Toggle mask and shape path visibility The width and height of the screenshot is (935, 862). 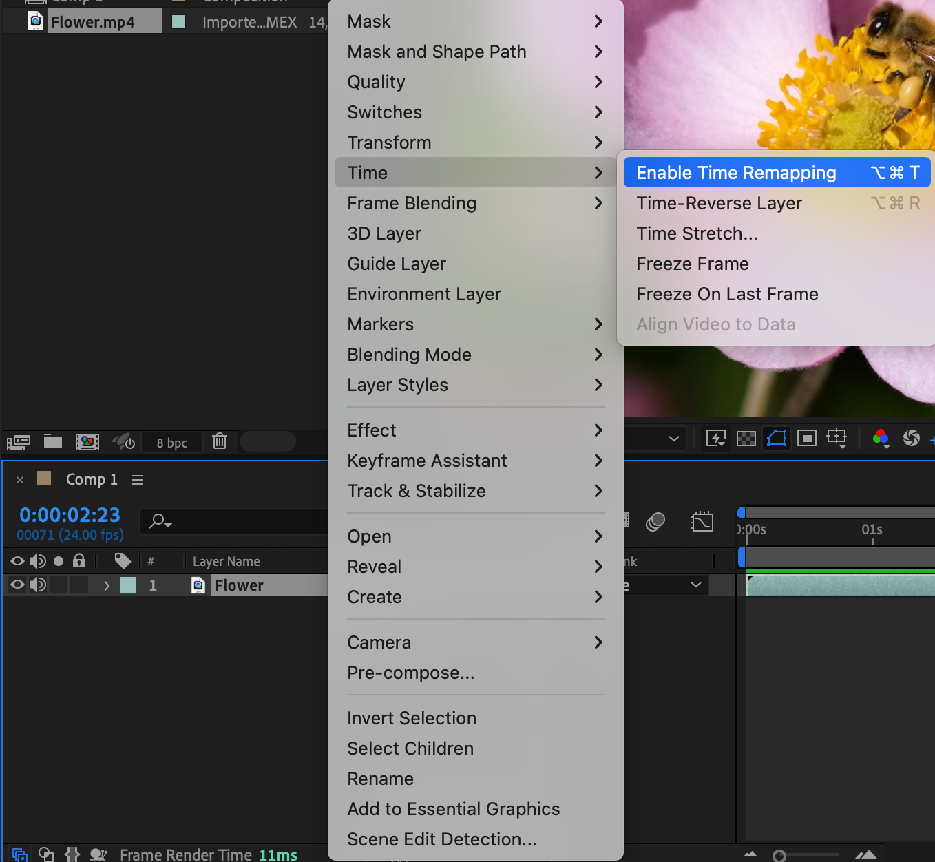click(777, 438)
